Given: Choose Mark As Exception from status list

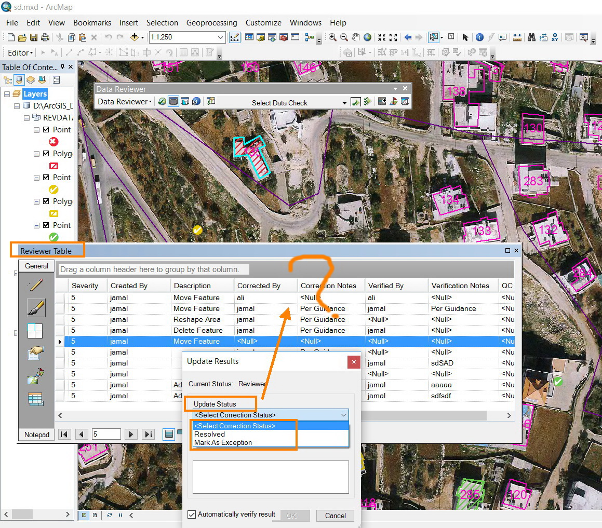Looking at the screenshot, I should 223,443.
